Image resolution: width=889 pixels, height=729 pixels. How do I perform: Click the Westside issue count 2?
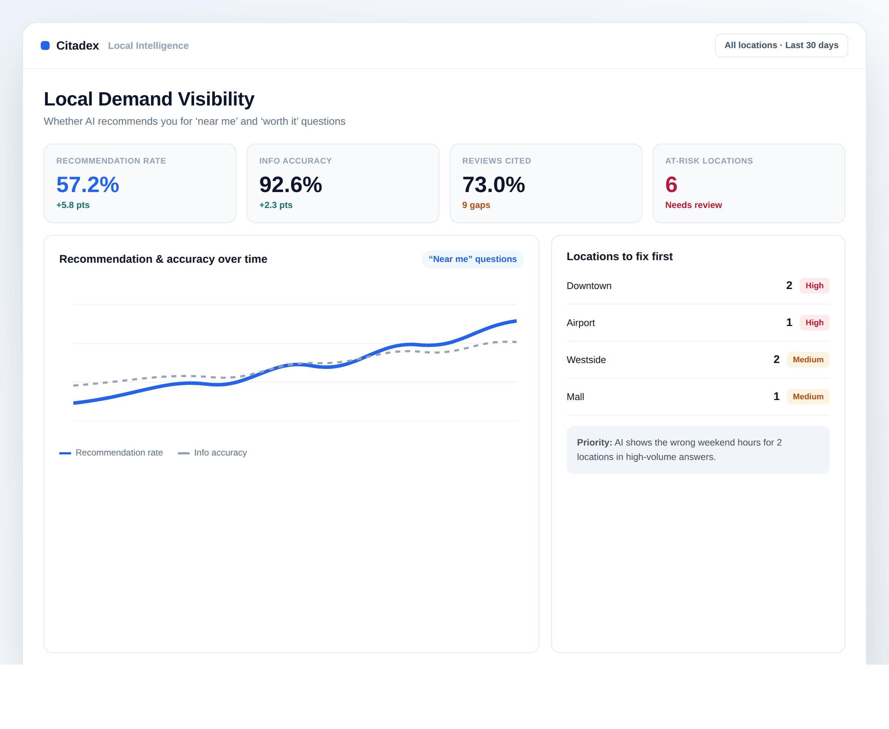pyautogui.click(x=776, y=359)
